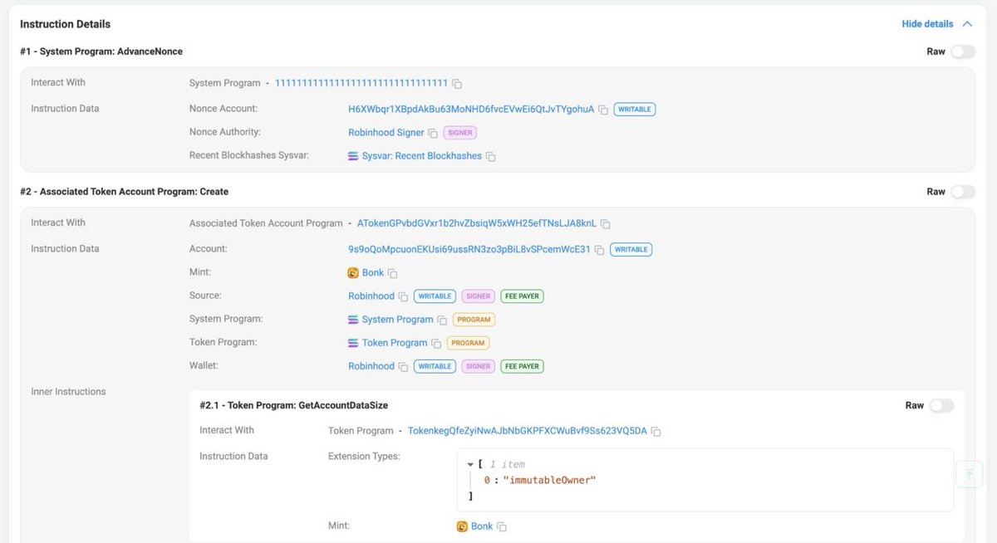Copy the account address 9s9oQoMpcuon
The height and width of the screenshot is (543, 997).
tap(599, 250)
